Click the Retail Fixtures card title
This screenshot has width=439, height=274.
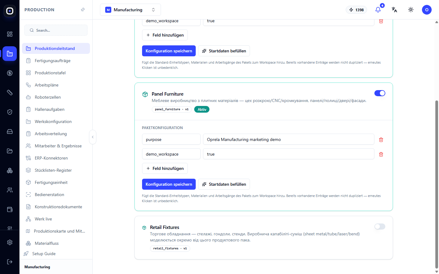pyautogui.click(x=165, y=227)
